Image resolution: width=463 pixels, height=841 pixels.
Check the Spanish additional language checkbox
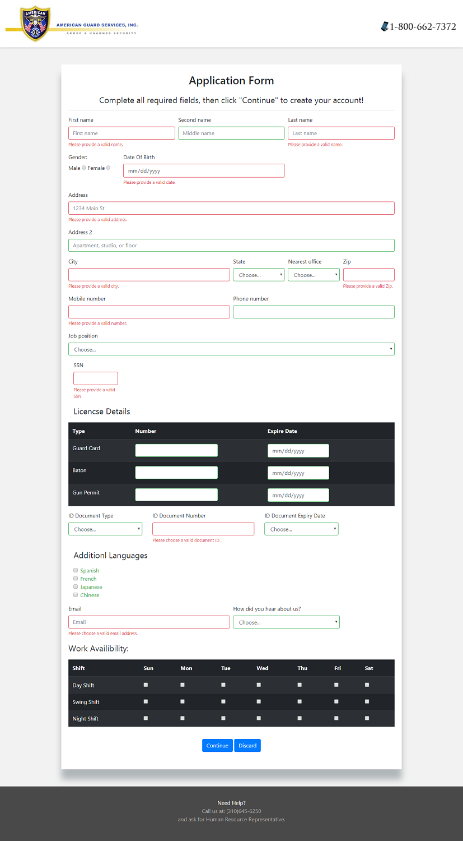(76, 570)
